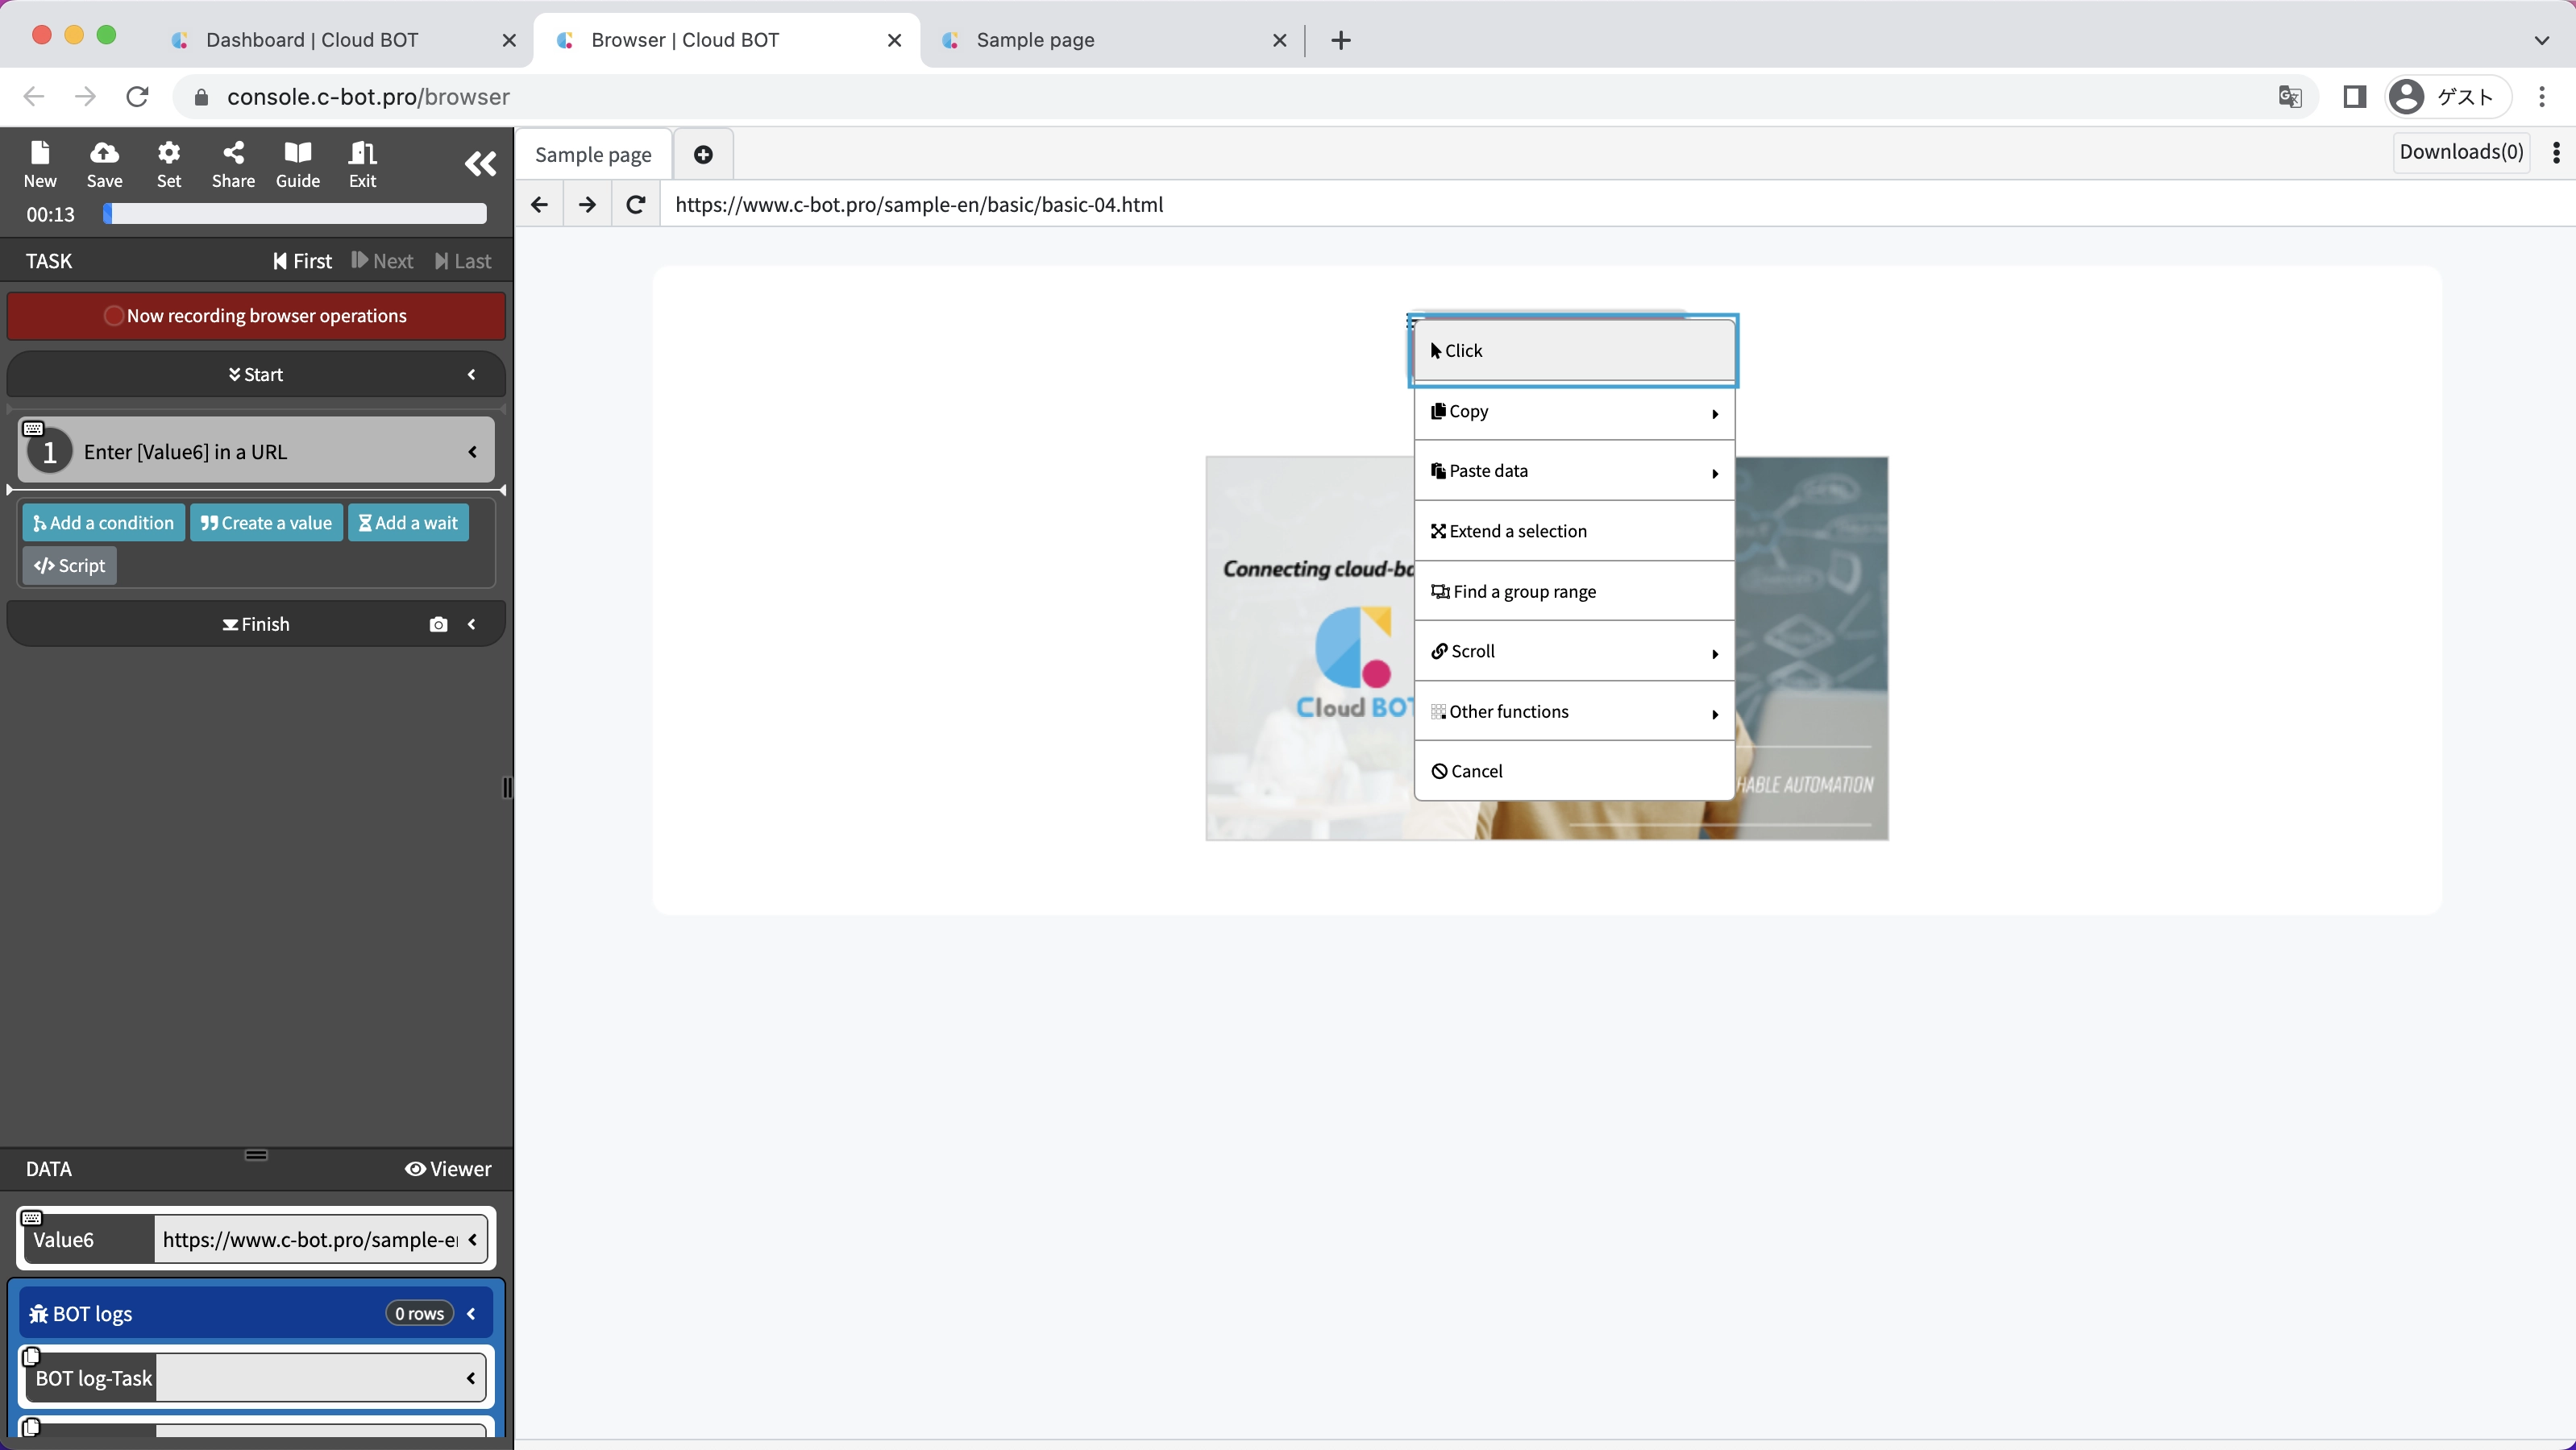
Task: Select Extend a selection menu item
Action: [1573, 532]
